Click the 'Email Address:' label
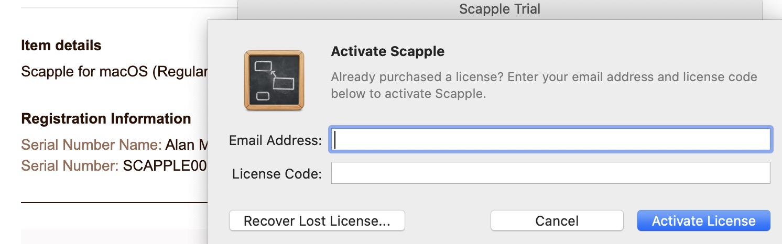This screenshot has height=244, width=782. [276, 140]
